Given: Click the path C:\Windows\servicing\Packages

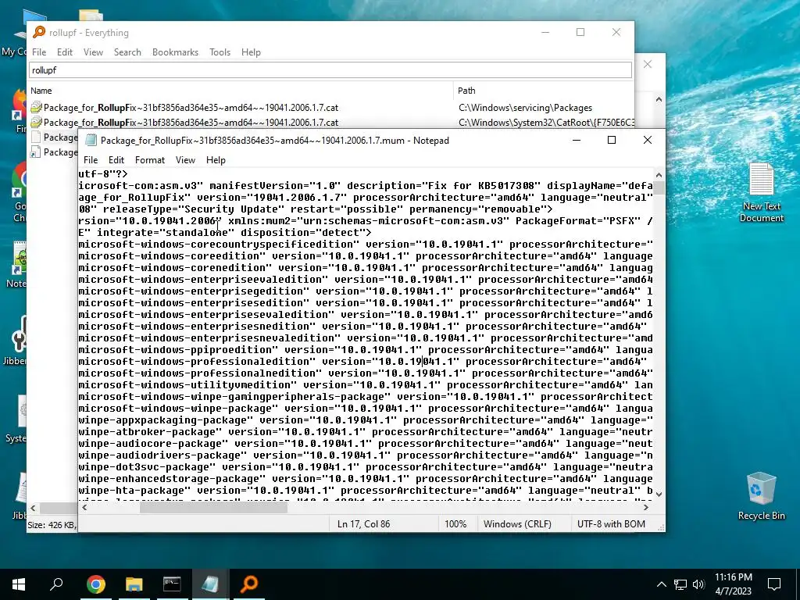Looking at the screenshot, I should tap(526, 108).
